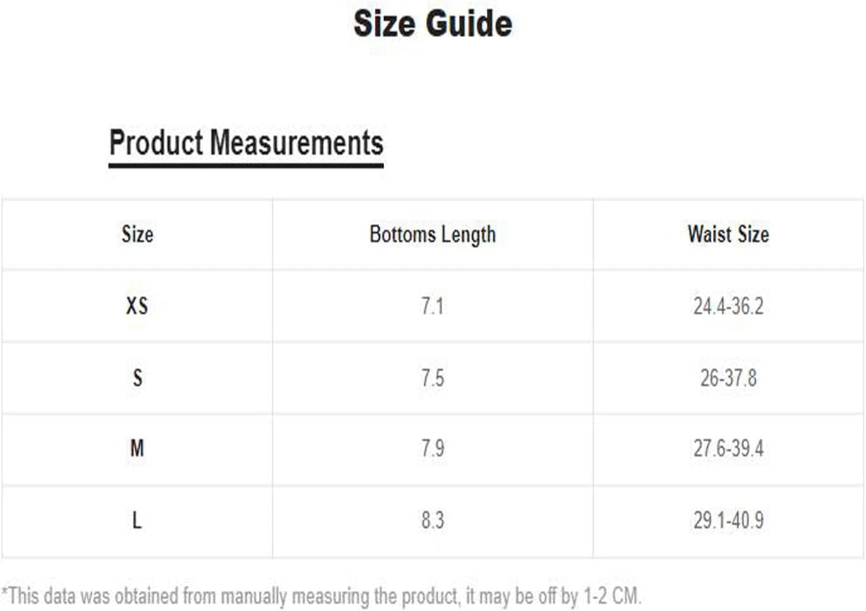This screenshot has height=611, width=866.
Task: Click the 29.1-40.9 waist size value
Action: click(x=728, y=521)
